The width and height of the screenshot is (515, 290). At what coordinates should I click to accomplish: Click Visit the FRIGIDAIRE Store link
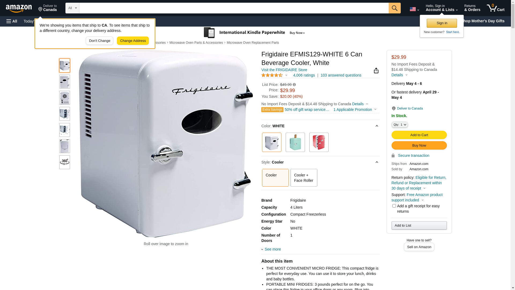point(284,70)
